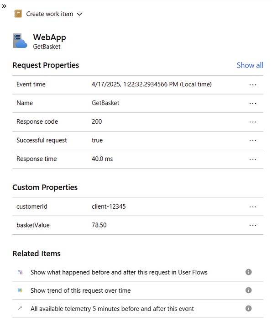
Task: Click the Create work item label
Action: 49,14
